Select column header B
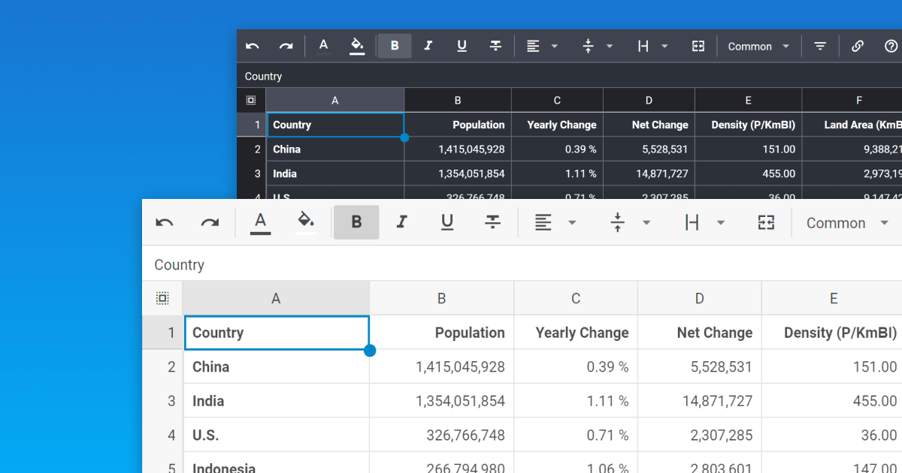 coord(441,298)
